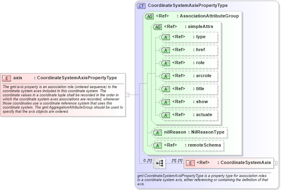Click the A icon of show attribute
The width and height of the screenshot is (281, 190).
[x=166, y=102]
